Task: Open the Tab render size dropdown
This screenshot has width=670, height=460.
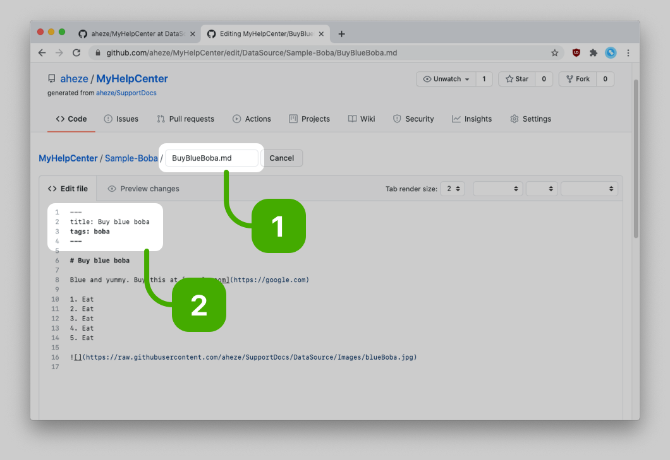Action: (x=453, y=189)
